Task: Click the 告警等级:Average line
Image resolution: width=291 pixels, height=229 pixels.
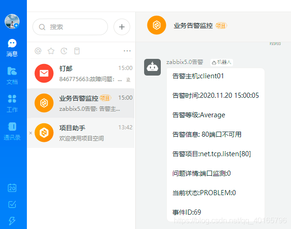Action: point(199,115)
